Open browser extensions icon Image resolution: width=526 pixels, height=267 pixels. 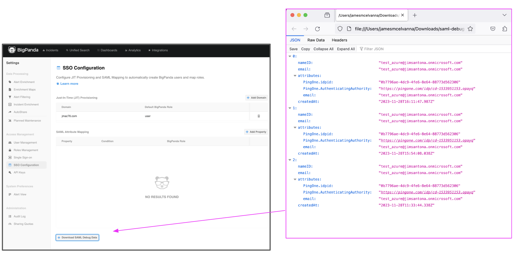505,29
